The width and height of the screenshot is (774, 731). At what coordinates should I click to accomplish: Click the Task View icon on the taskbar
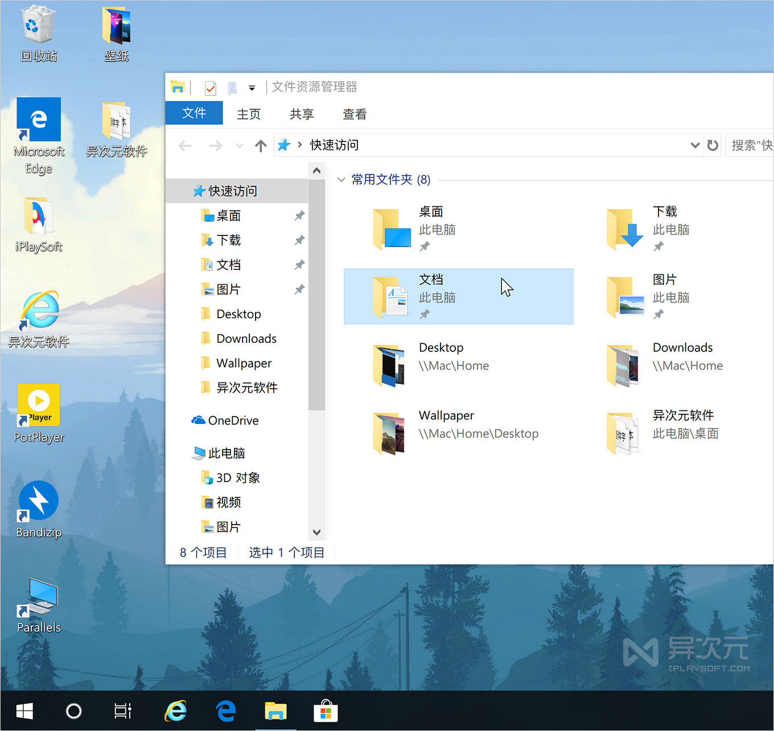[x=122, y=711]
